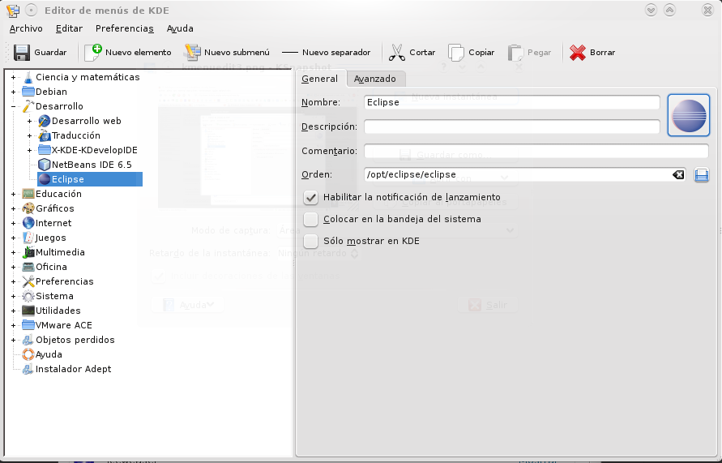This screenshot has height=463, width=722.
Task: Open the Archivo menu
Action: click(26, 28)
